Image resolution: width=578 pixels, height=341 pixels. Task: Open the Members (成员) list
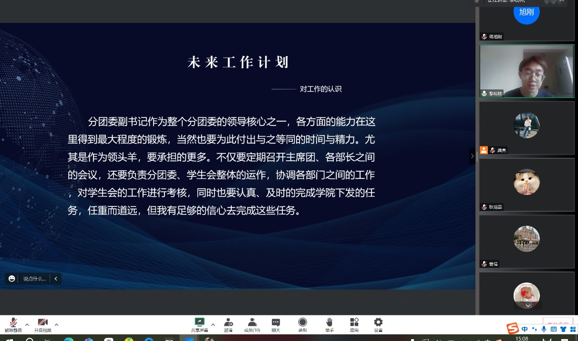(x=252, y=323)
